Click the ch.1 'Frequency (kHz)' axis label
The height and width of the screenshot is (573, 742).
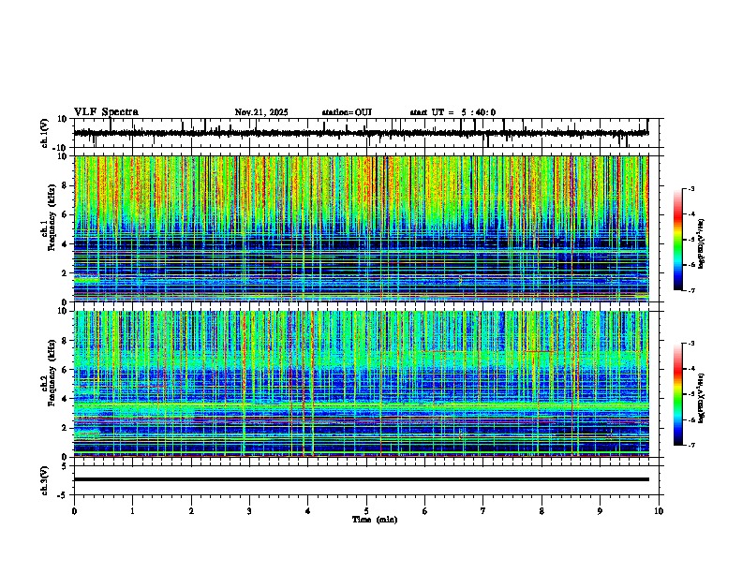tap(52, 217)
